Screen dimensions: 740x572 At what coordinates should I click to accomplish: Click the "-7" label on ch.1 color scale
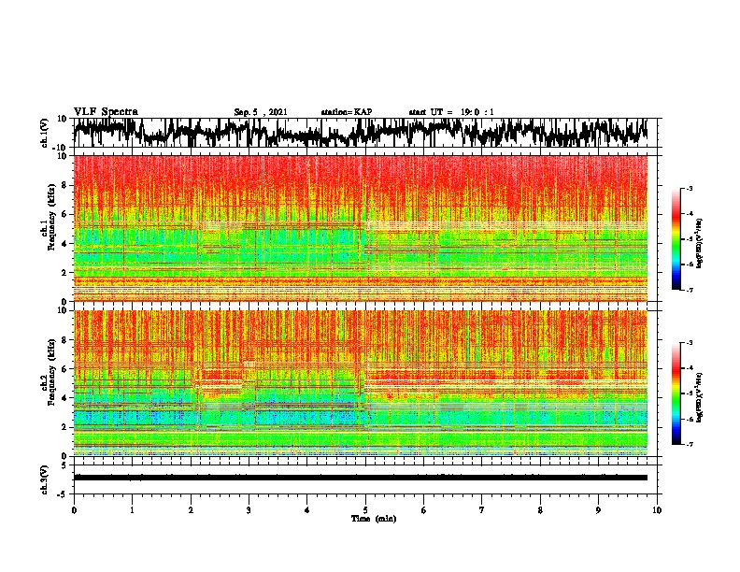point(689,290)
